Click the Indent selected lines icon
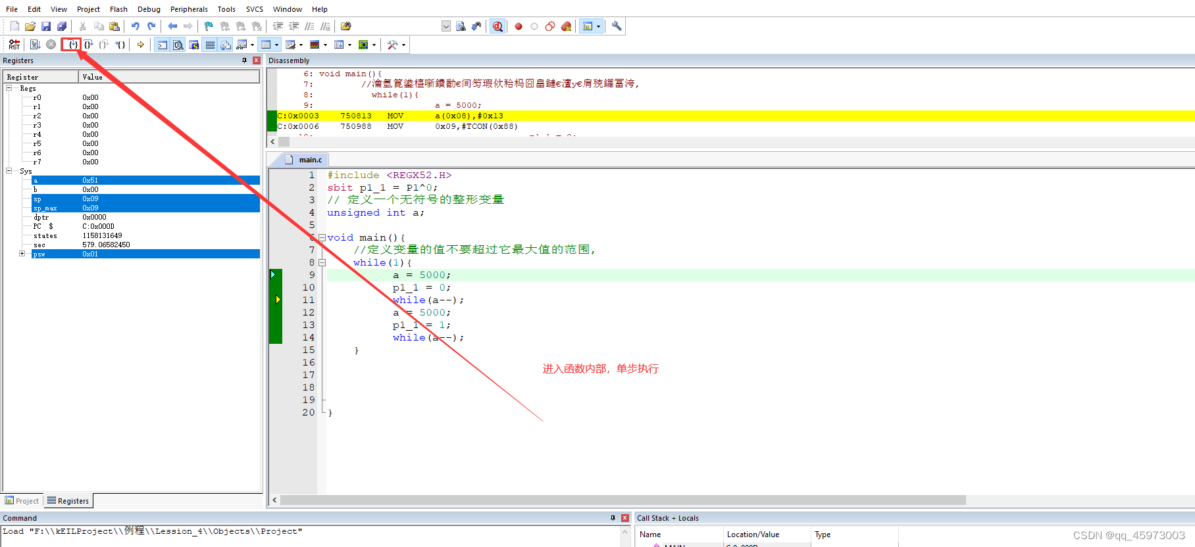This screenshot has height=547, width=1195. (278, 26)
